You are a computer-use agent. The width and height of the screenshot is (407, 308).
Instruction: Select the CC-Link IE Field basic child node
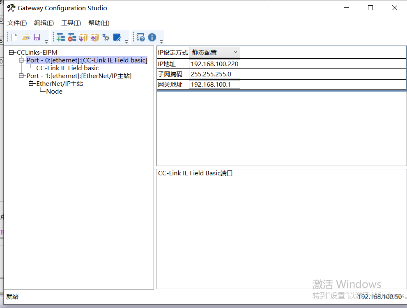click(67, 68)
